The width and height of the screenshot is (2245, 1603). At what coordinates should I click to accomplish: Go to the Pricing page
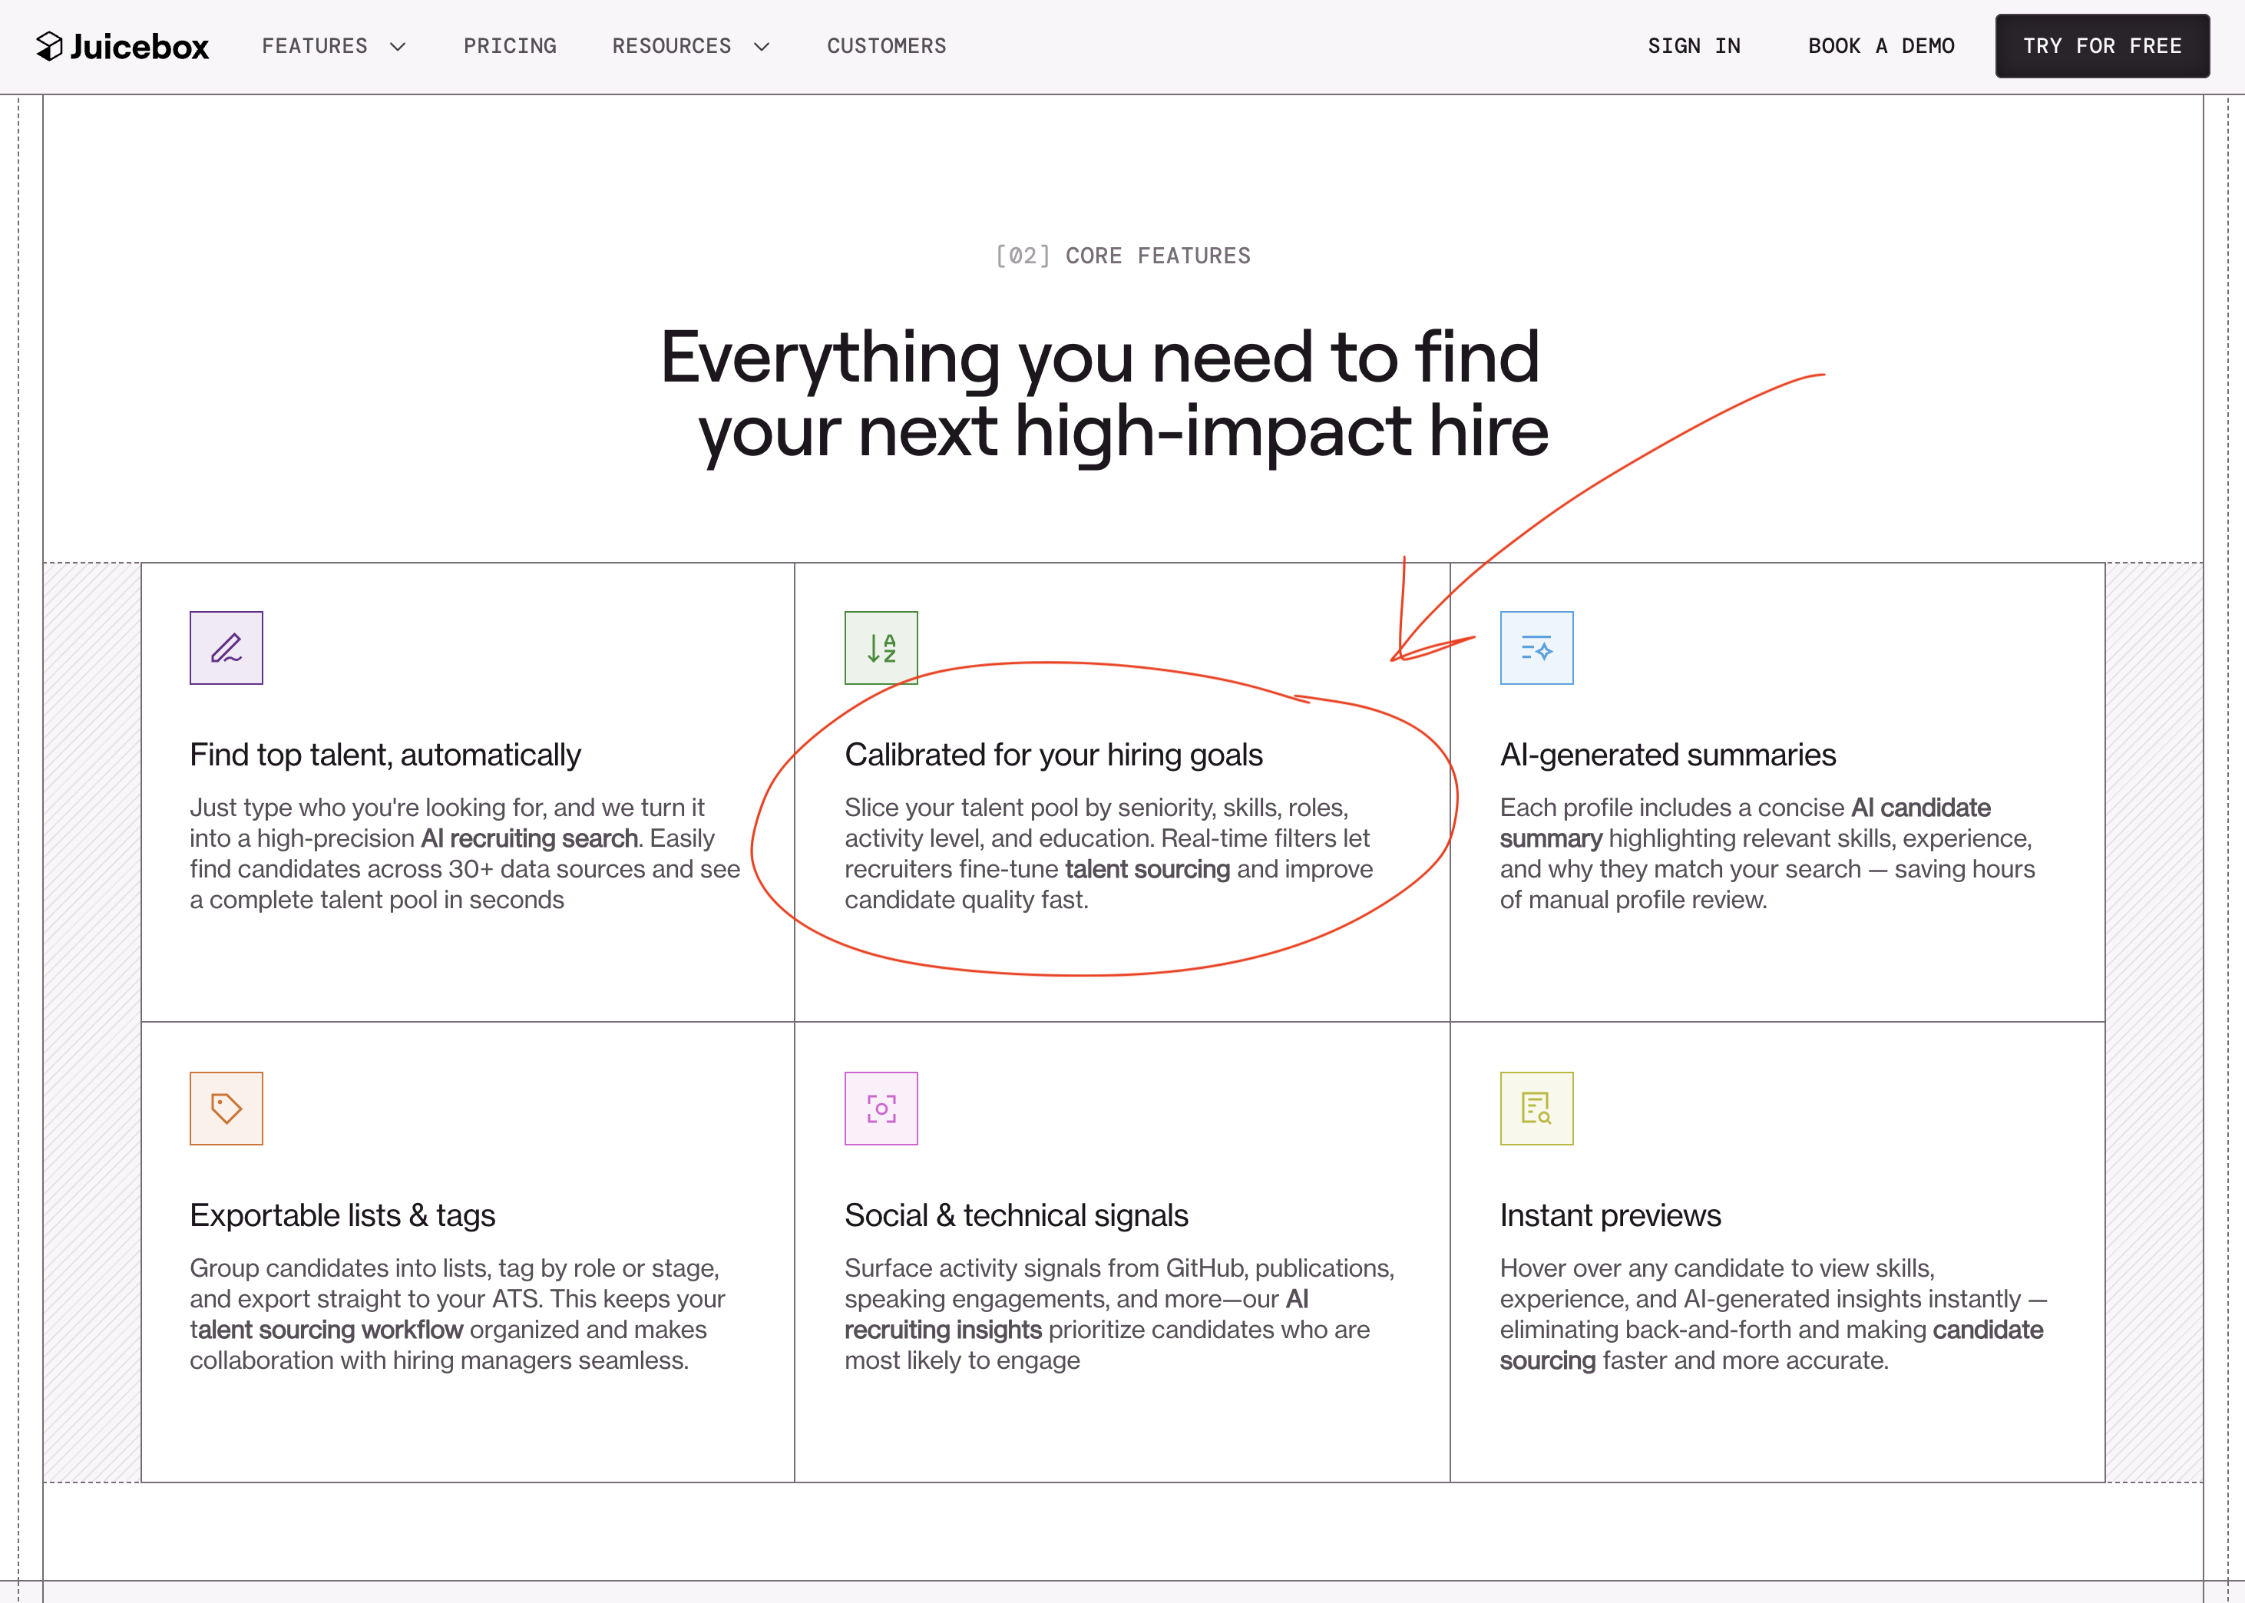point(509,46)
